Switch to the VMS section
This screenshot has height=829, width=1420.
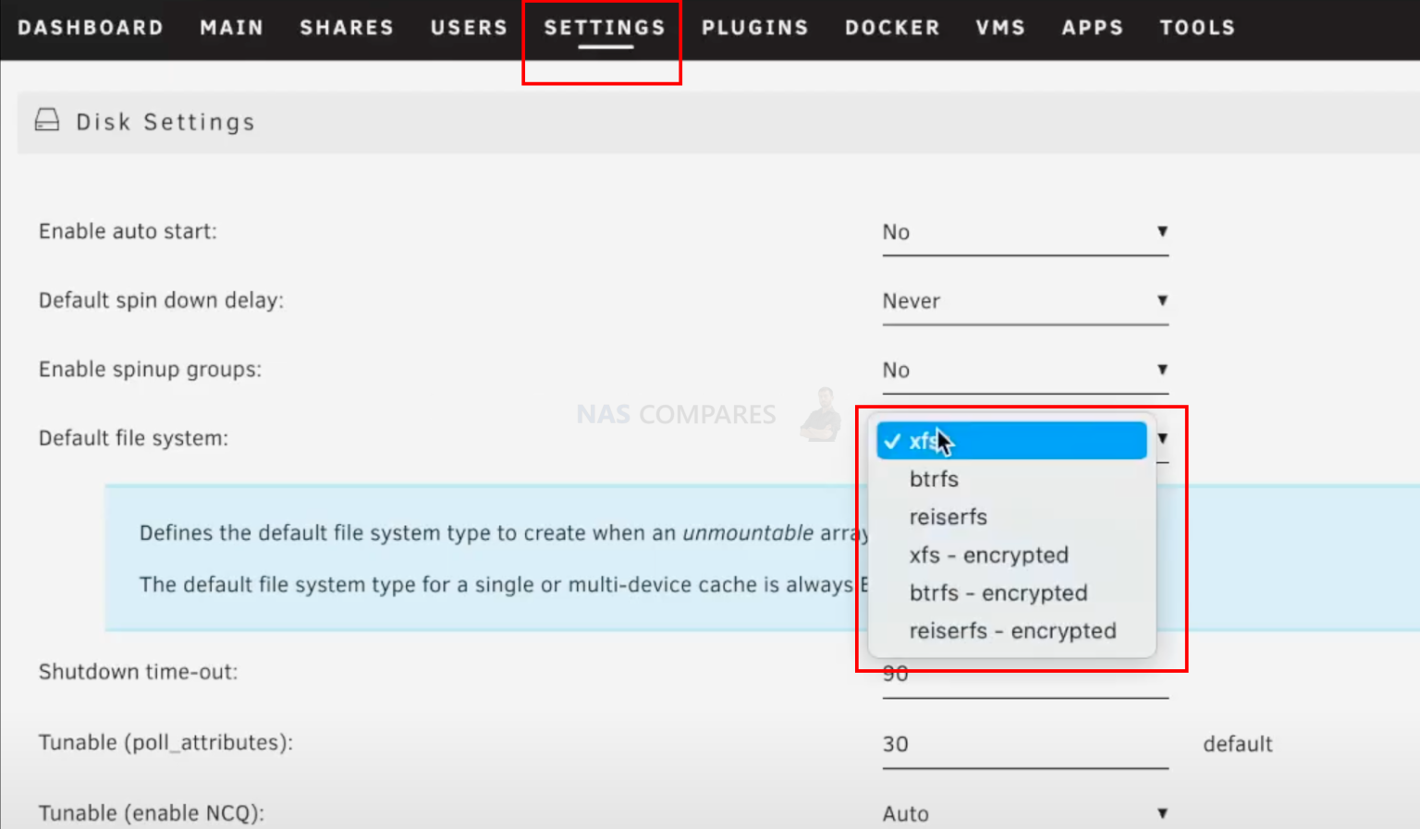[1001, 27]
